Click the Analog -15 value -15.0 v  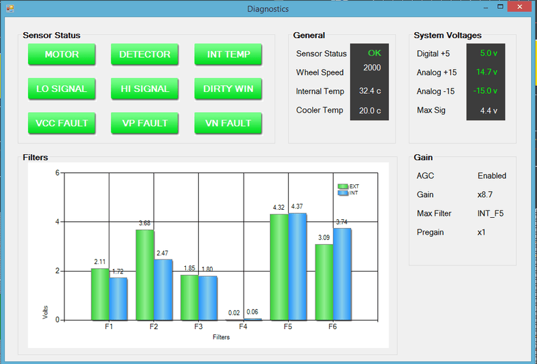coord(485,91)
